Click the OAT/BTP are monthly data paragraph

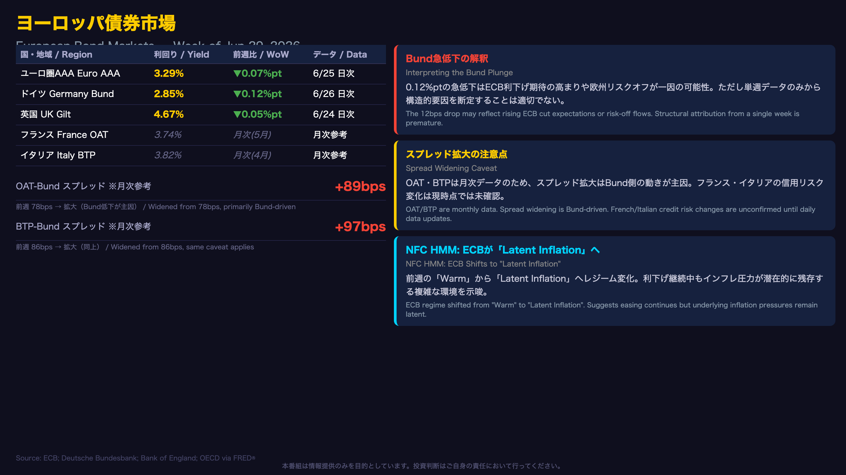click(610, 214)
